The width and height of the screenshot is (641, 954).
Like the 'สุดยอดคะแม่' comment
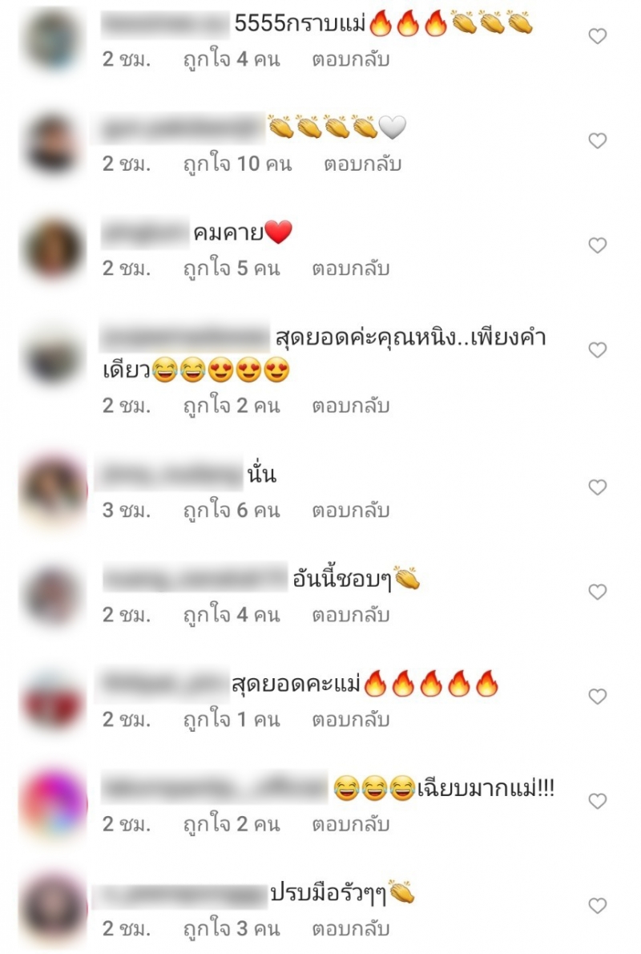[x=598, y=697]
